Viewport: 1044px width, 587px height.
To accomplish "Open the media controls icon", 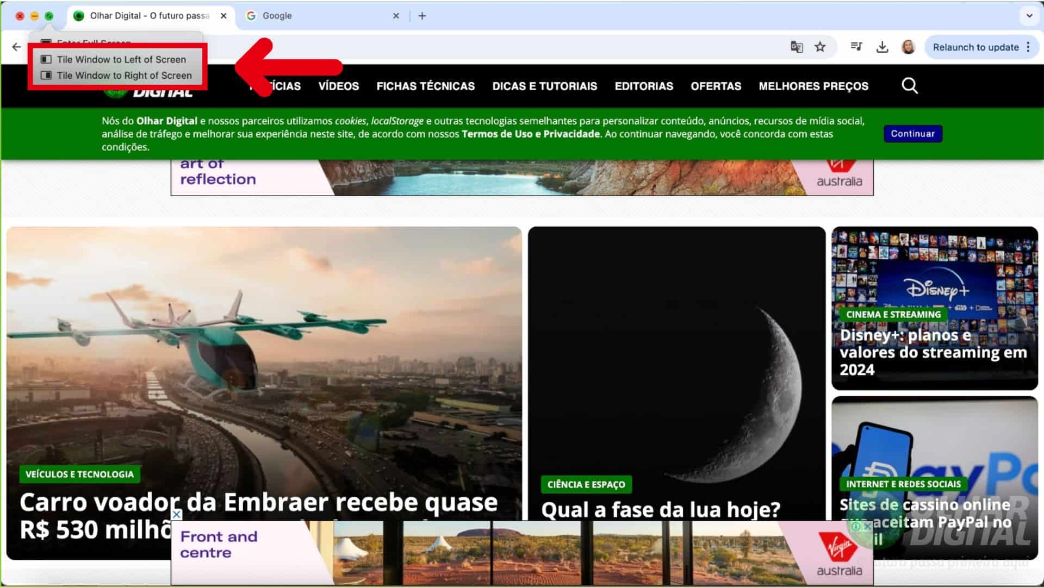I will click(x=856, y=47).
